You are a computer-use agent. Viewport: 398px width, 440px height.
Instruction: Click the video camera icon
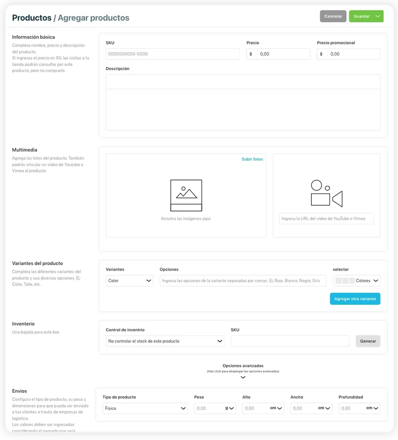click(x=327, y=193)
